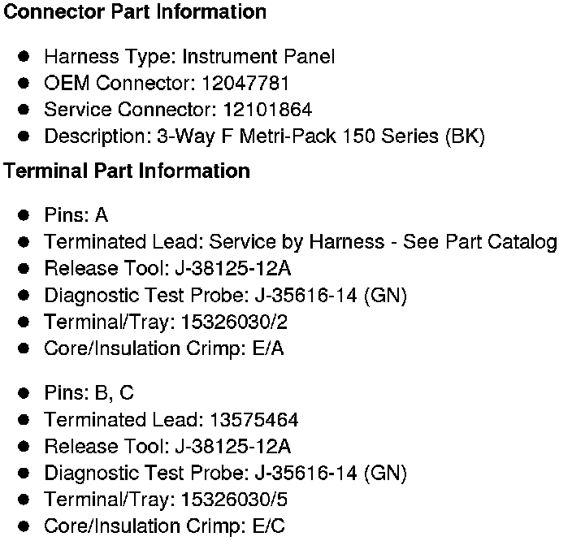Click Diagnostic Test Probe line under Pins: B, C
572x541 pixels.
(225, 473)
